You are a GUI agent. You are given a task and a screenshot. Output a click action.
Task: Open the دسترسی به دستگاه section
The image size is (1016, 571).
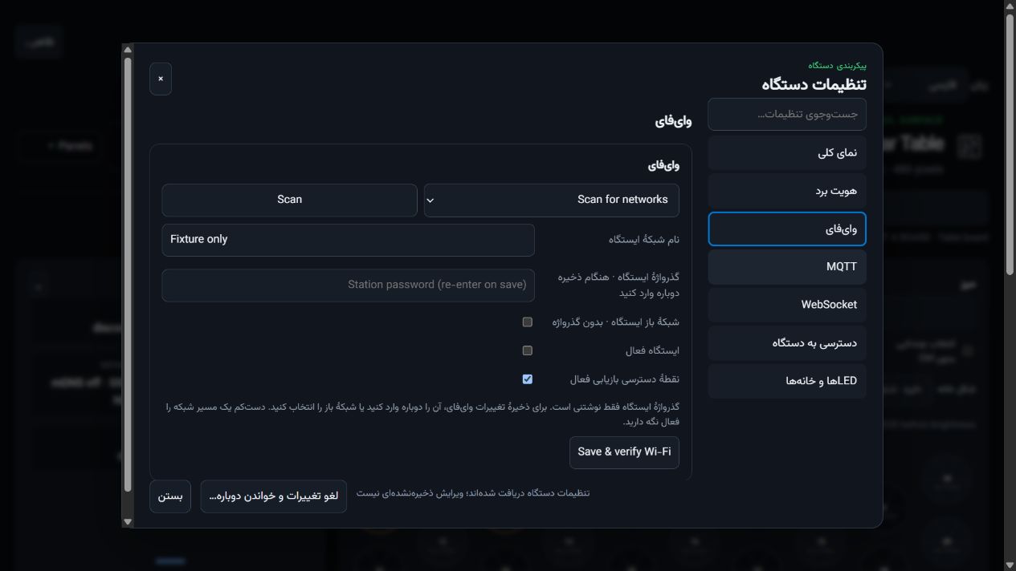tap(787, 342)
